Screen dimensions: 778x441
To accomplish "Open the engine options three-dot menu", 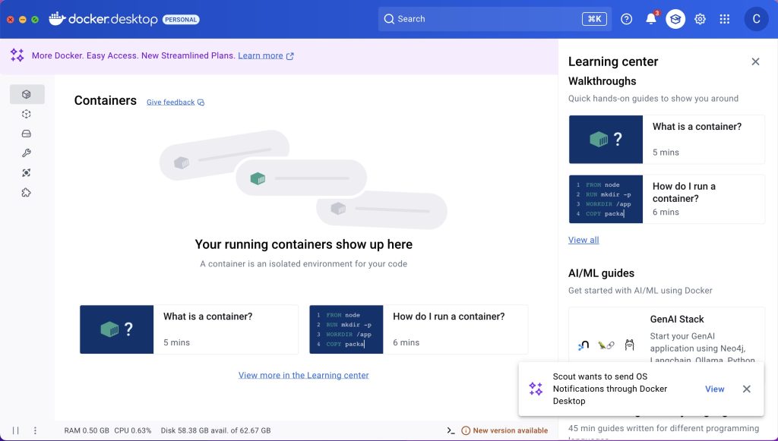I will tap(35, 430).
